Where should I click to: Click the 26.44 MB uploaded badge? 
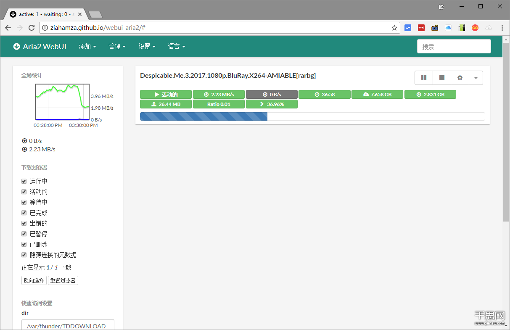click(166, 104)
